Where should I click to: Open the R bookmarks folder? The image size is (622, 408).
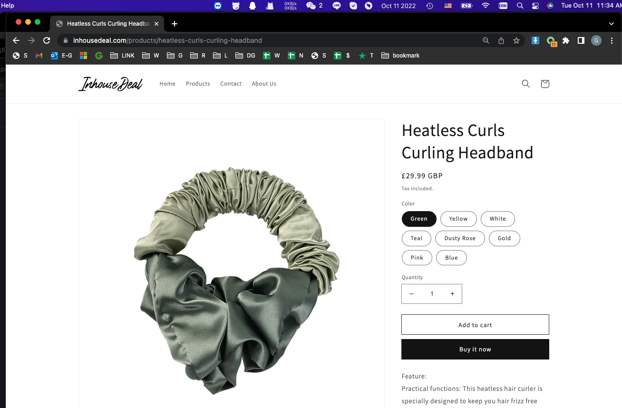click(198, 56)
